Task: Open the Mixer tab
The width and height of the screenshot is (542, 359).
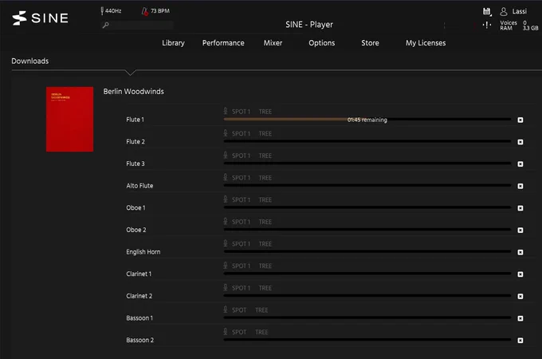Action: (273, 43)
